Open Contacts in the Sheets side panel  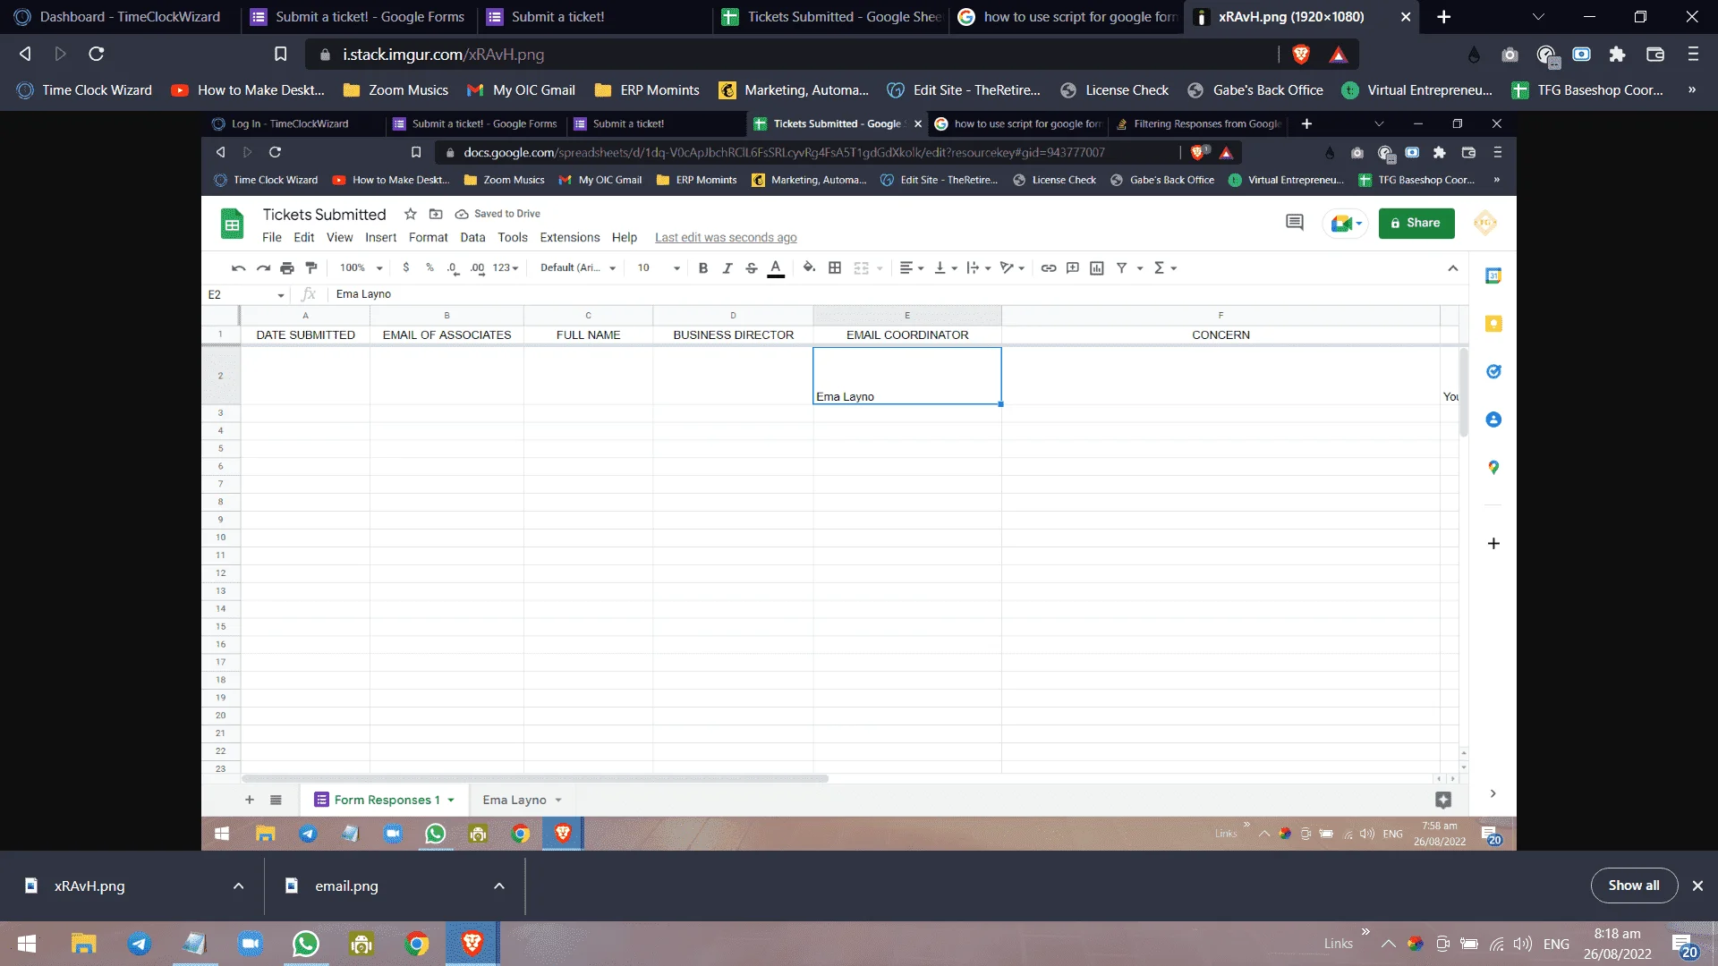(1493, 419)
